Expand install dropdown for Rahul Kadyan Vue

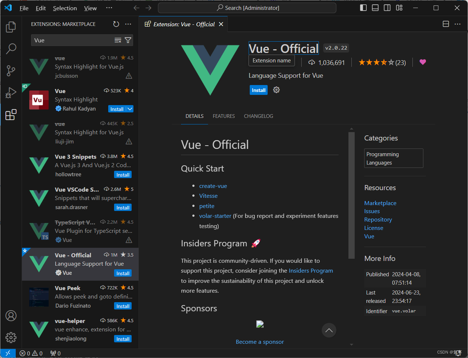(x=130, y=109)
